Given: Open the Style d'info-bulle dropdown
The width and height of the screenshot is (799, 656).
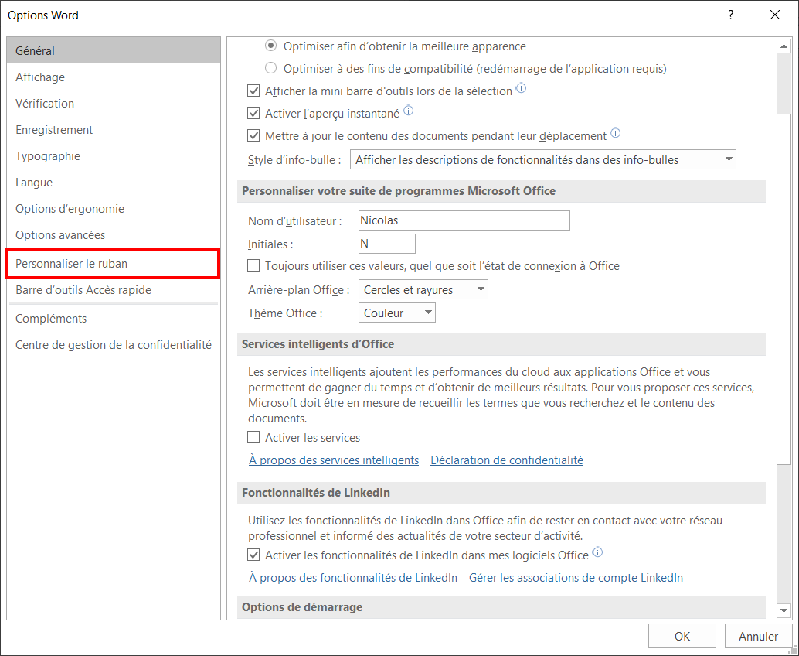Looking at the screenshot, I should (542, 159).
